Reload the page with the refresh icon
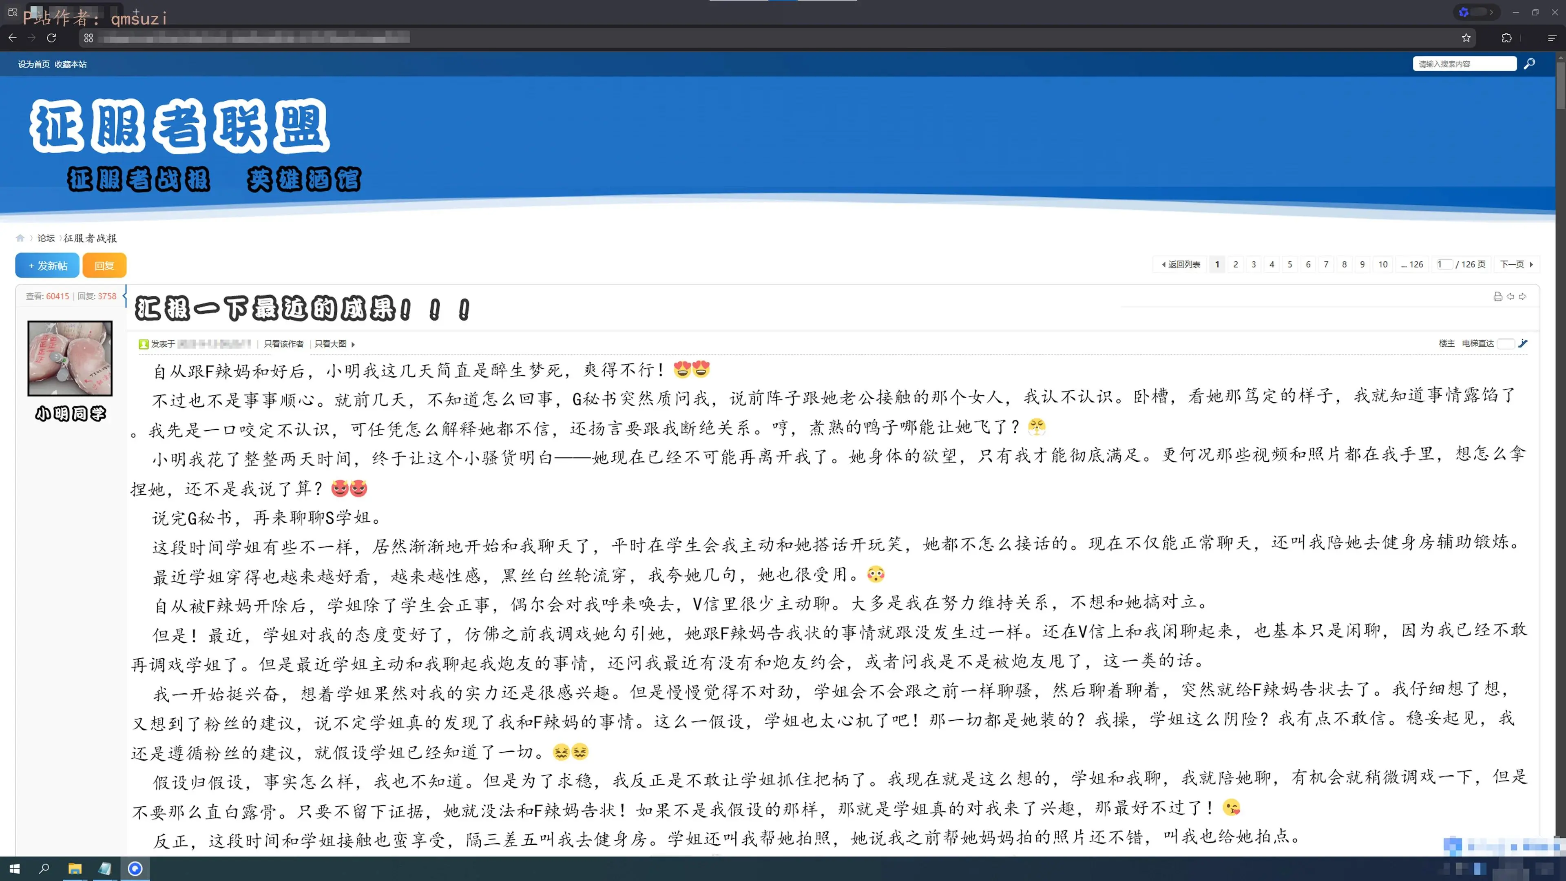 tap(52, 38)
